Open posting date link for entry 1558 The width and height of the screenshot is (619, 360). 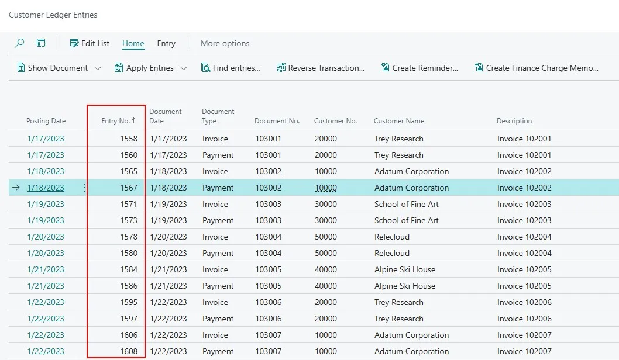pos(46,139)
